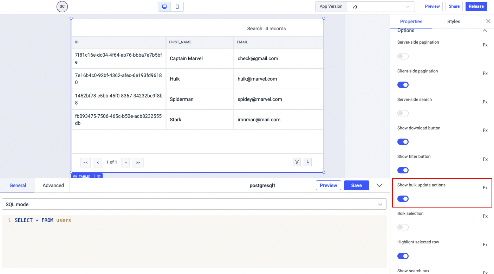This screenshot has height=274, width=494.
Task: Save the postgresql1 query
Action: point(356,185)
